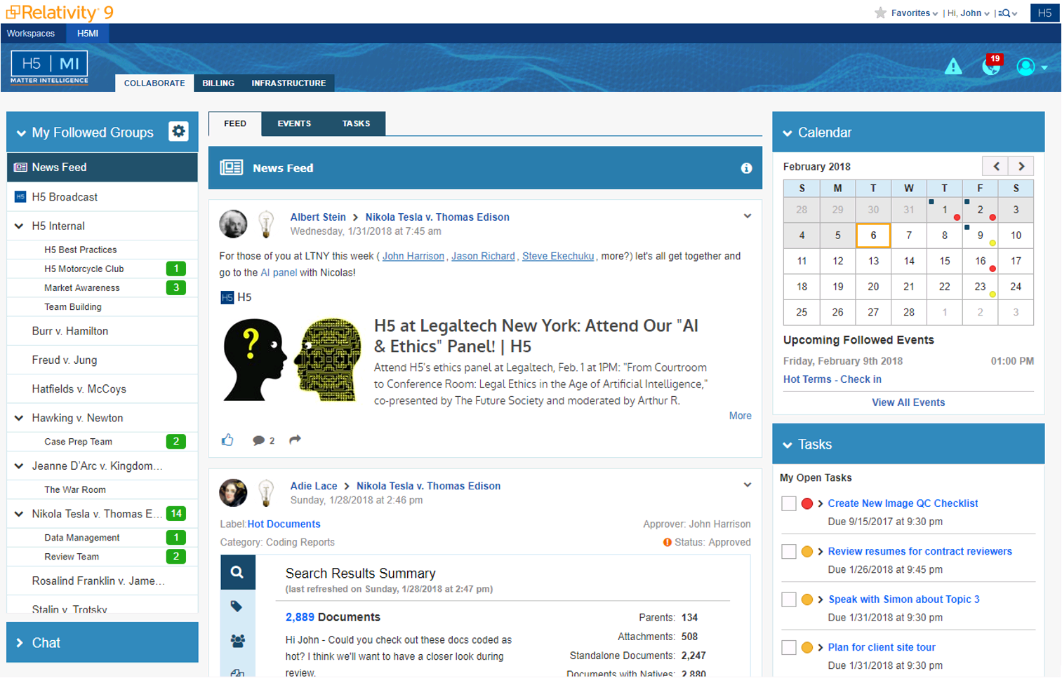Like Albert Stein's post with thumbs-up

pyautogui.click(x=227, y=440)
